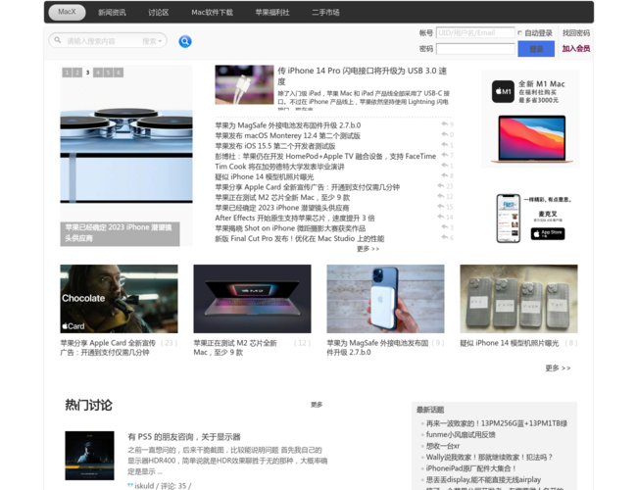Click reply icon beside After Effects headline
The image size is (637, 490).
(x=441, y=217)
